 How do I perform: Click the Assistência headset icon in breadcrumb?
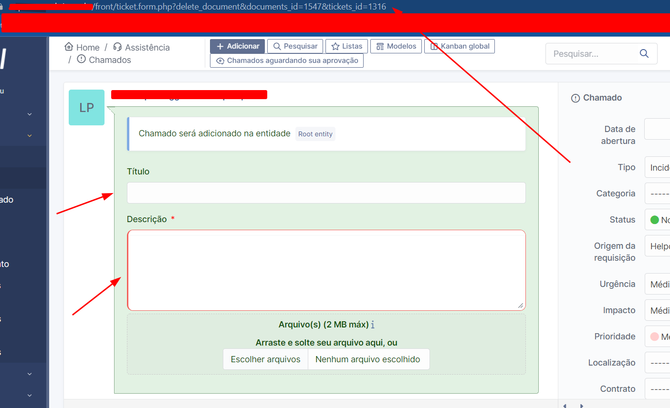[118, 47]
